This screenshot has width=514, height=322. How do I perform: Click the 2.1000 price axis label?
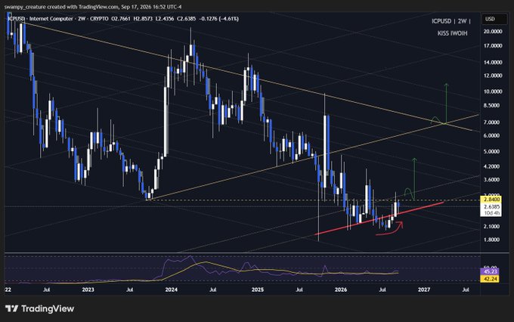point(492,227)
